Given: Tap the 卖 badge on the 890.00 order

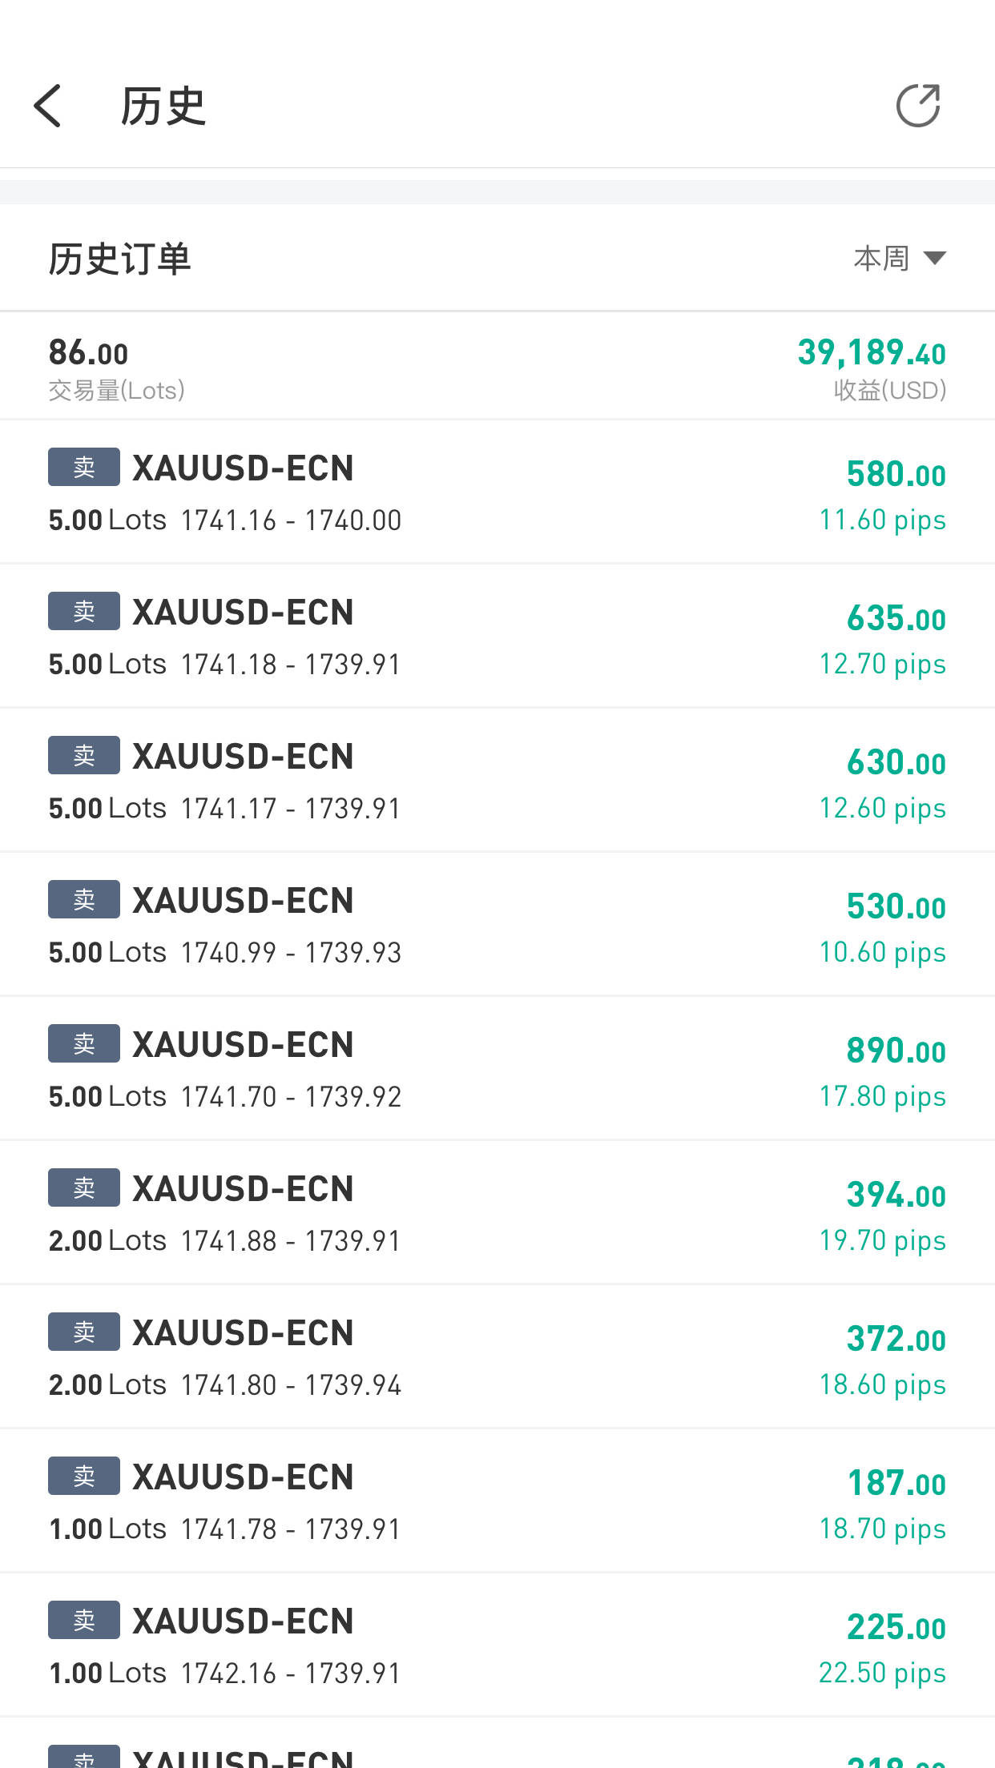Looking at the screenshot, I should [x=83, y=1043].
